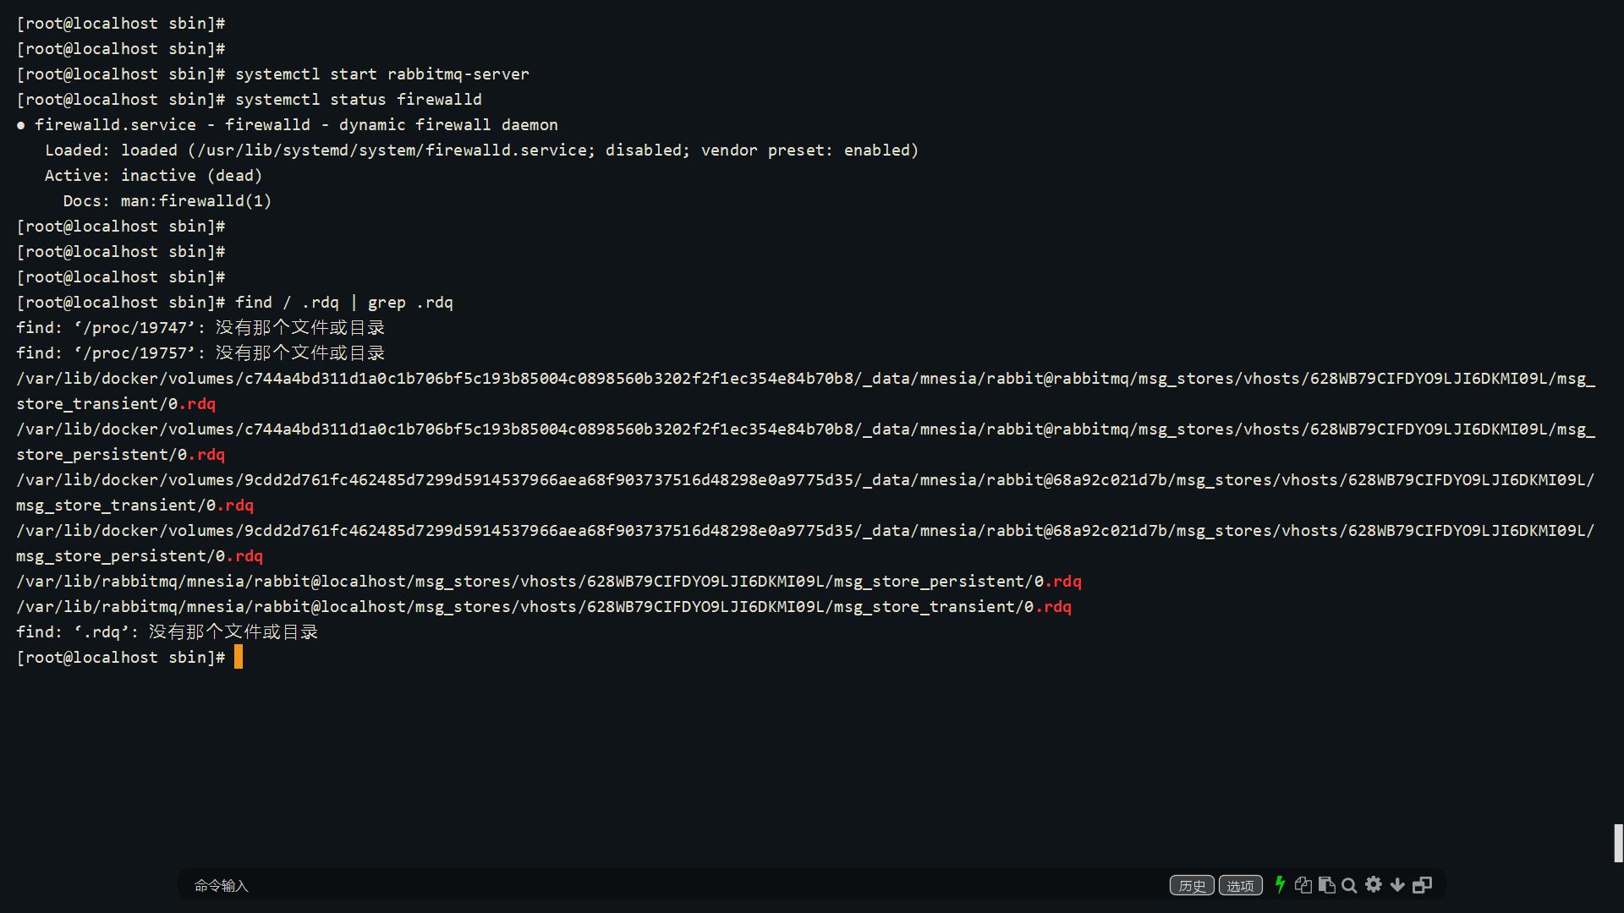Open the magnifier search icon
This screenshot has width=1624, height=913.
click(1349, 885)
